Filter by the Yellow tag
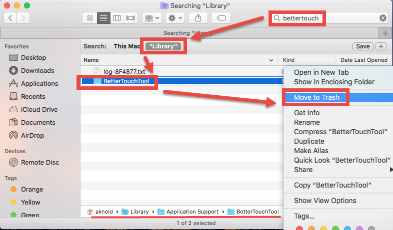 click(30, 202)
